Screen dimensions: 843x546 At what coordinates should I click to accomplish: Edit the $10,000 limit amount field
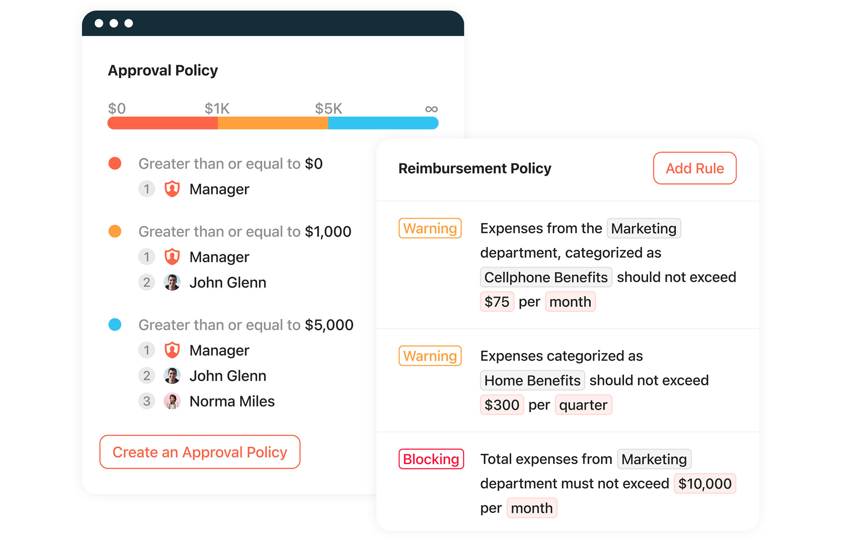pyautogui.click(x=704, y=484)
